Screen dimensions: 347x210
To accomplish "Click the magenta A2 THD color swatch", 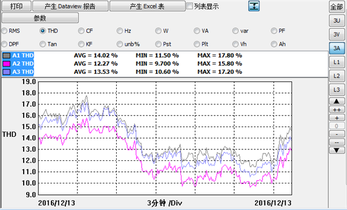I will click(6, 64).
